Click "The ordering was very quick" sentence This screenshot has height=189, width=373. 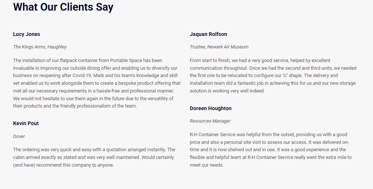pyautogui.click(x=42, y=150)
